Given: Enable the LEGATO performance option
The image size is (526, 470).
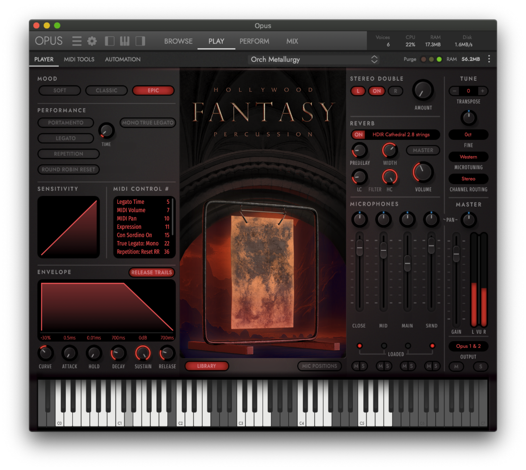Looking at the screenshot, I should (x=66, y=139).
